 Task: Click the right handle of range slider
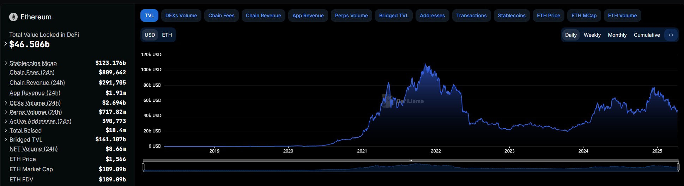tap(678, 167)
